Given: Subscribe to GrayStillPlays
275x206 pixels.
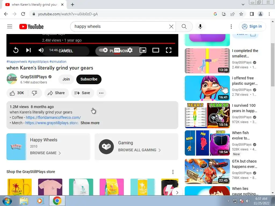Looking at the screenshot, I should click(89, 79).
